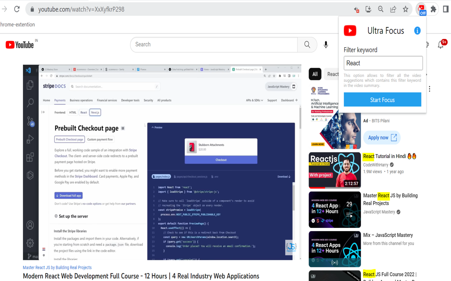Open the JavaScript Mastery channel name
451x281 pixels.
click(379, 212)
